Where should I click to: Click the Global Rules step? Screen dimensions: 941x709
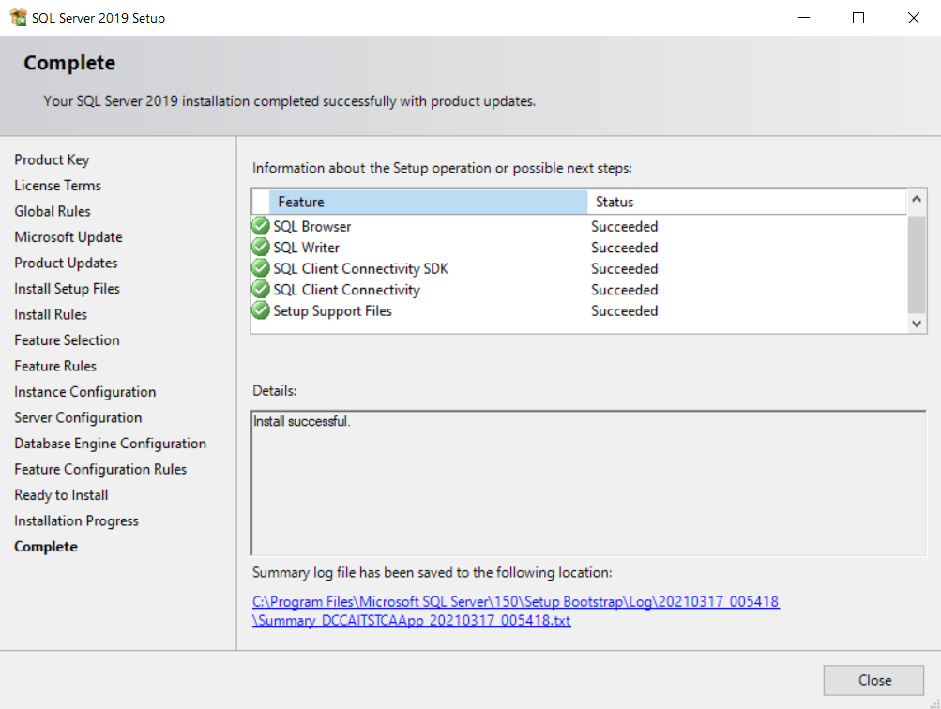click(x=53, y=211)
